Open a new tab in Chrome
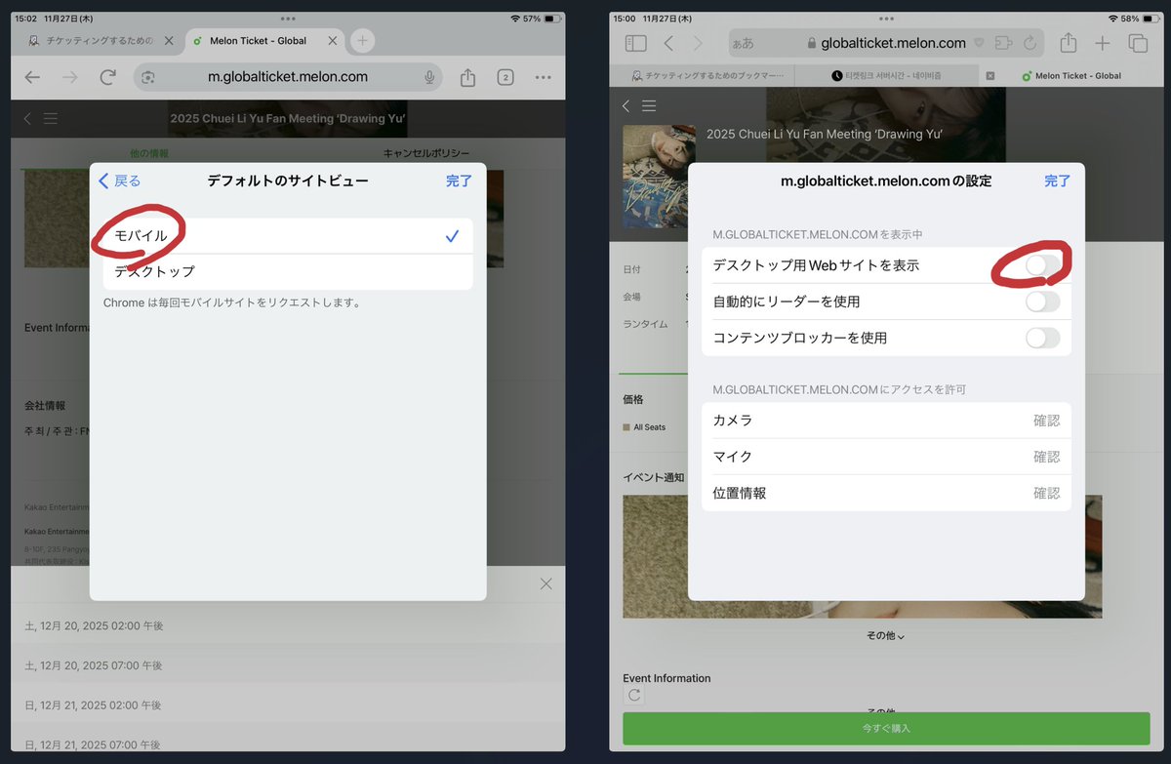The image size is (1171, 764). click(362, 41)
